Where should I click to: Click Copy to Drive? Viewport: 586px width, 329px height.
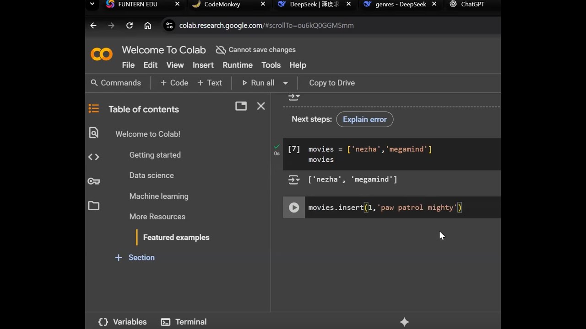tap(332, 83)
